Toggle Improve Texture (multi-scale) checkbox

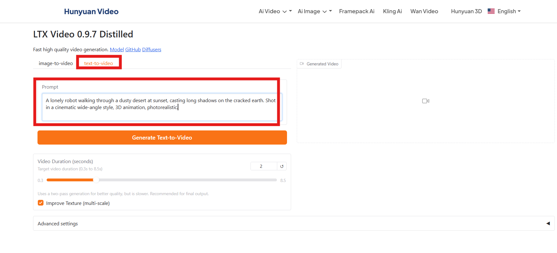pos(41,203)
